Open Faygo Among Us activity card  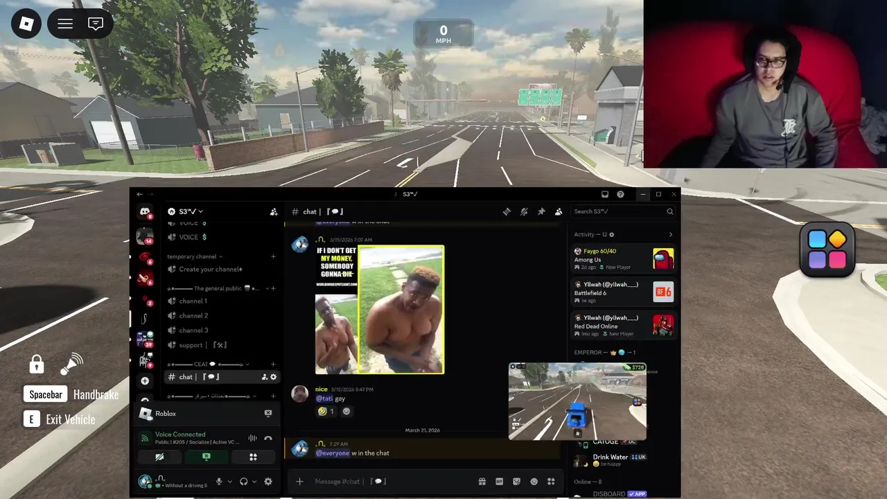click(x=623, y=259)
